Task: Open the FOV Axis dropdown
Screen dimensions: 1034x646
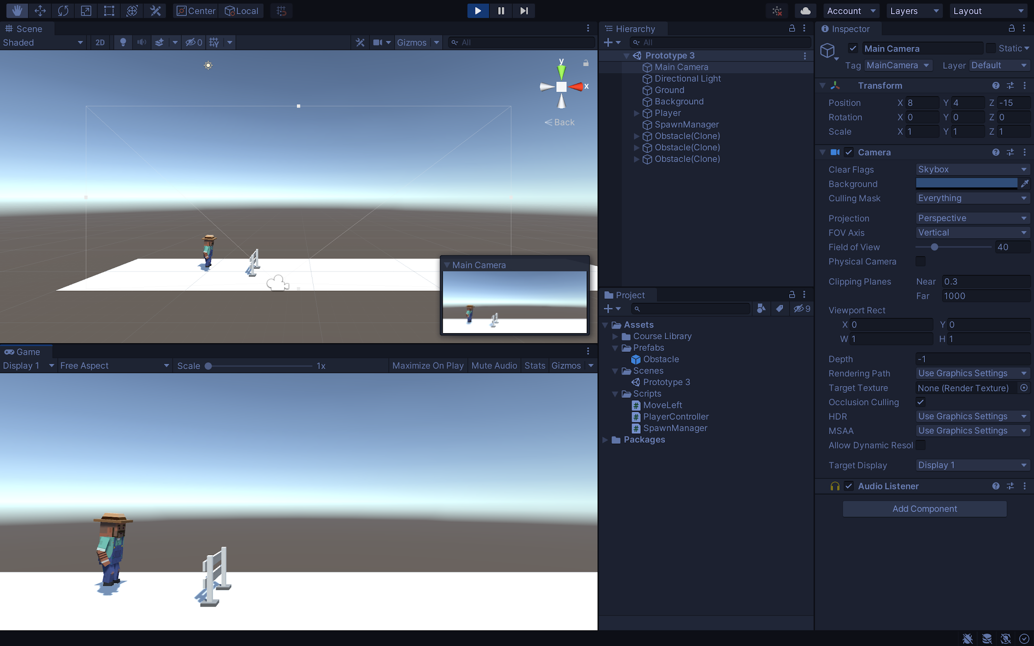Action: coord(972,233)
